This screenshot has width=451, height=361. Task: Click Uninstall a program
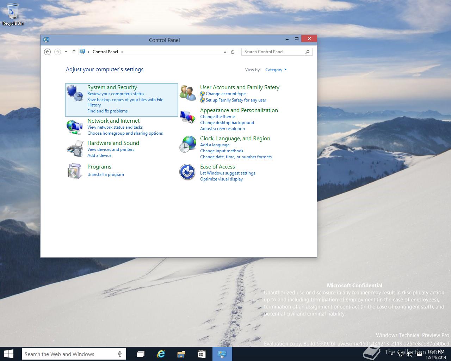click(106, 175)
